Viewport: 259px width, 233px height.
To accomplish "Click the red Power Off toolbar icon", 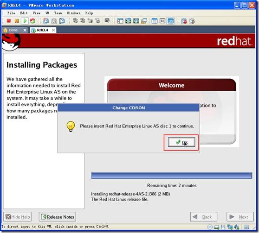I will (x=9, y=21).
